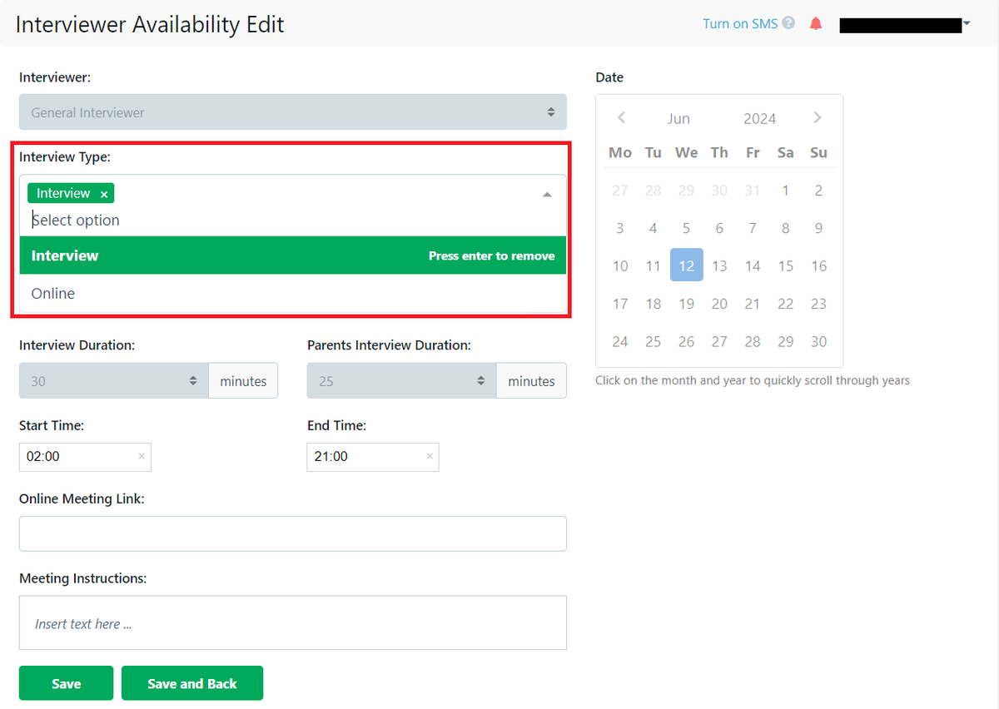The width and height of the screenshot is (999, 709).
Task: Advance the calendar using the next arrow
Action: [x=818, y=117]
